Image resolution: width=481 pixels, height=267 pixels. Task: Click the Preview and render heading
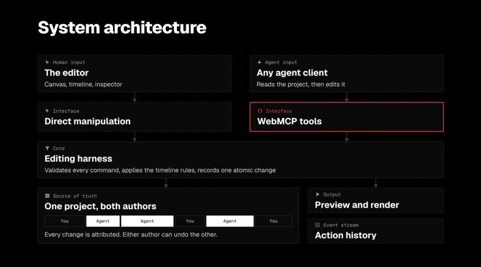tap(357, 205)
